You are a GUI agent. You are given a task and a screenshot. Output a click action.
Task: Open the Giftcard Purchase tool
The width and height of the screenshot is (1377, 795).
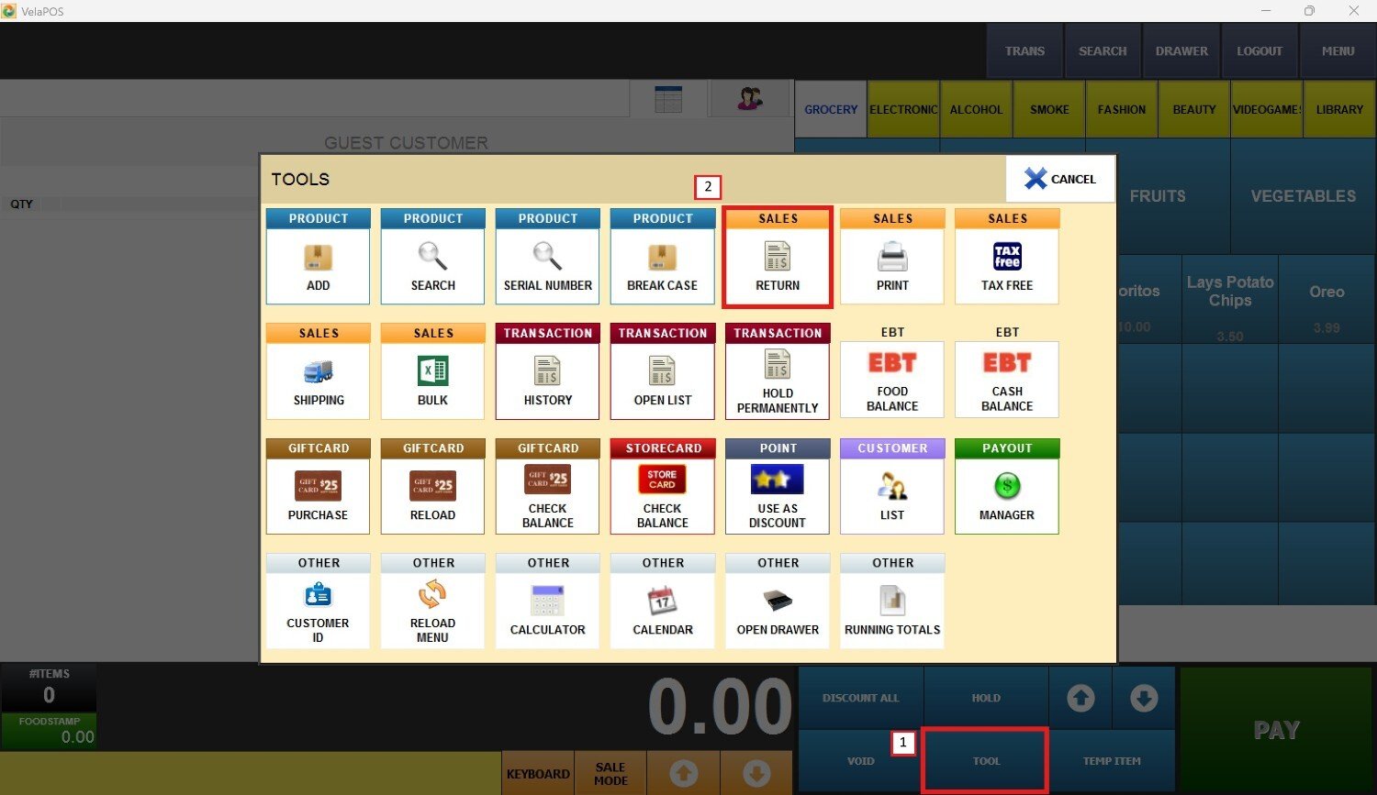[x=318, y=487]
